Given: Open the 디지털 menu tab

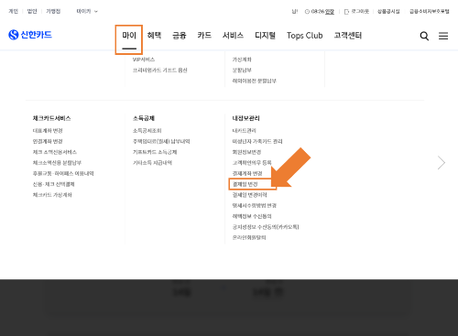Looking at the screenshot, I should [265, 36].
